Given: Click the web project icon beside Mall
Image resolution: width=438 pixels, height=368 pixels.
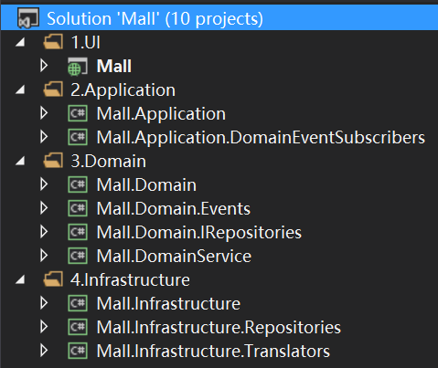Looking at the screenshot, I should (x=78, y=66).
